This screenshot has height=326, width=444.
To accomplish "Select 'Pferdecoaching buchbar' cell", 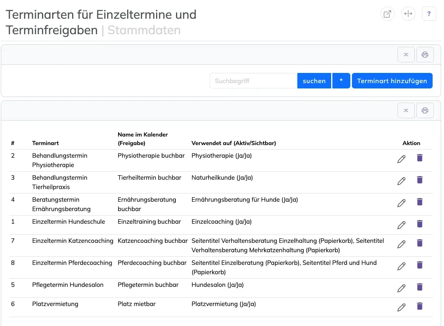I will (x=152, y=263).
